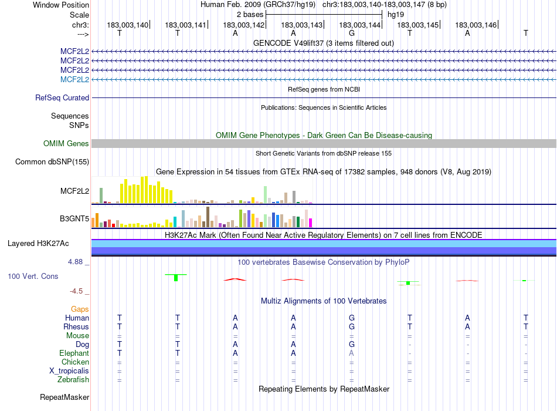Viewport: 557px width, 411px height.
Task: Open the light-blue MCF2L2 transcript label
Action: [74, 79]
